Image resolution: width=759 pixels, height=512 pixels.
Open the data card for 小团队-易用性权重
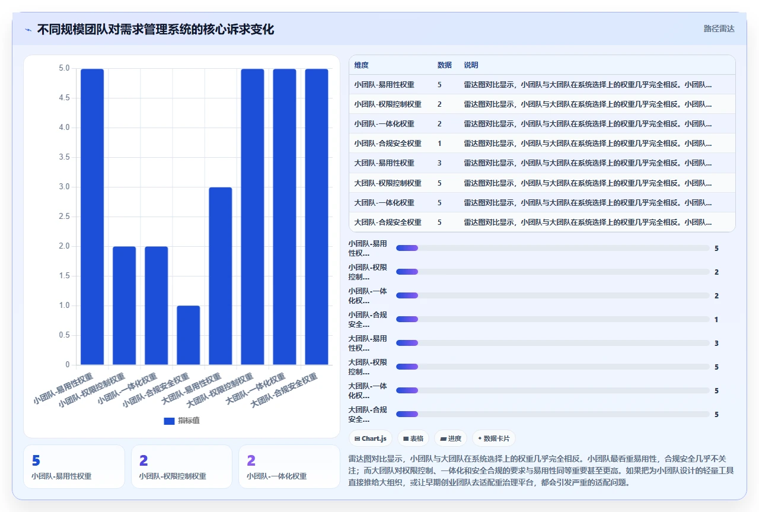(74, 466)
